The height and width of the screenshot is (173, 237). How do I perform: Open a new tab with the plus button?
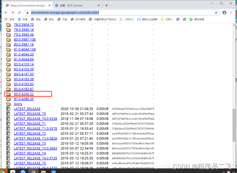(107, 5)
